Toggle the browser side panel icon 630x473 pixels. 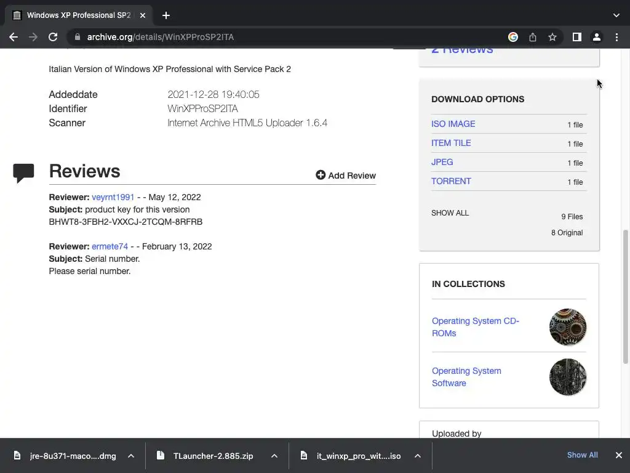pyautogui.click(x=577, y=37)
